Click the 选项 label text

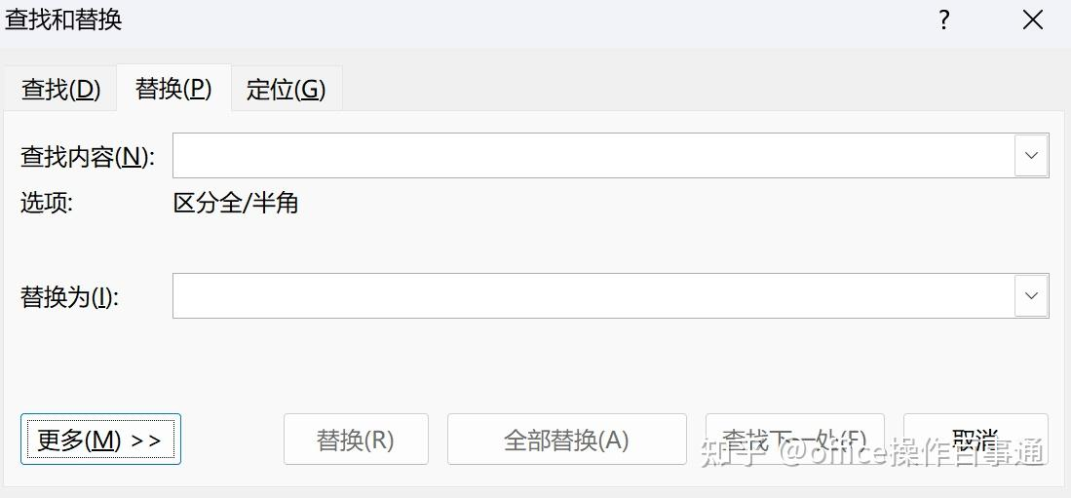point(47,204)
